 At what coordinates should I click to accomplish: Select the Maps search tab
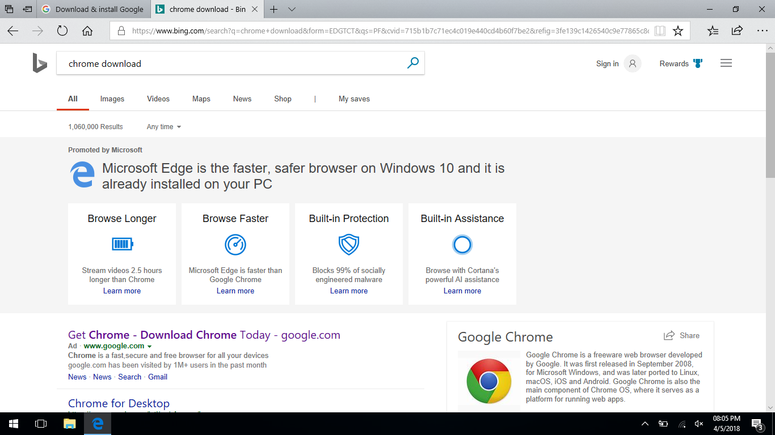[x=201, y=99]
